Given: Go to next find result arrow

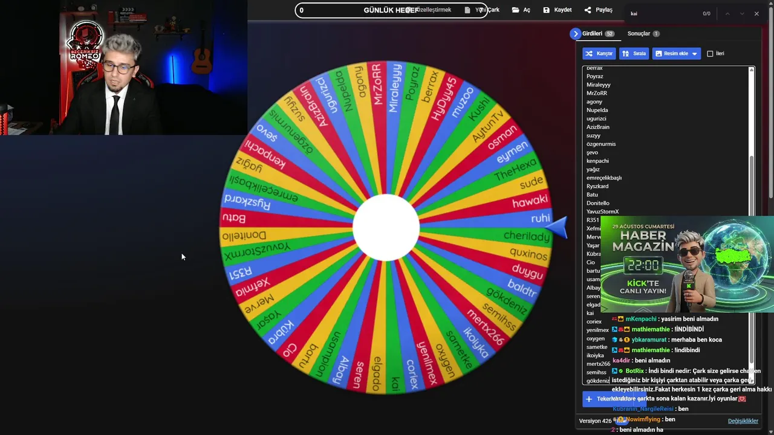Looking at the screenshot, I should click(742, 13).
